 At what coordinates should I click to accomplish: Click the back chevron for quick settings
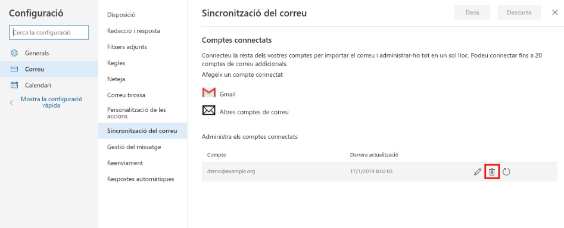click(x=11, y=102)
